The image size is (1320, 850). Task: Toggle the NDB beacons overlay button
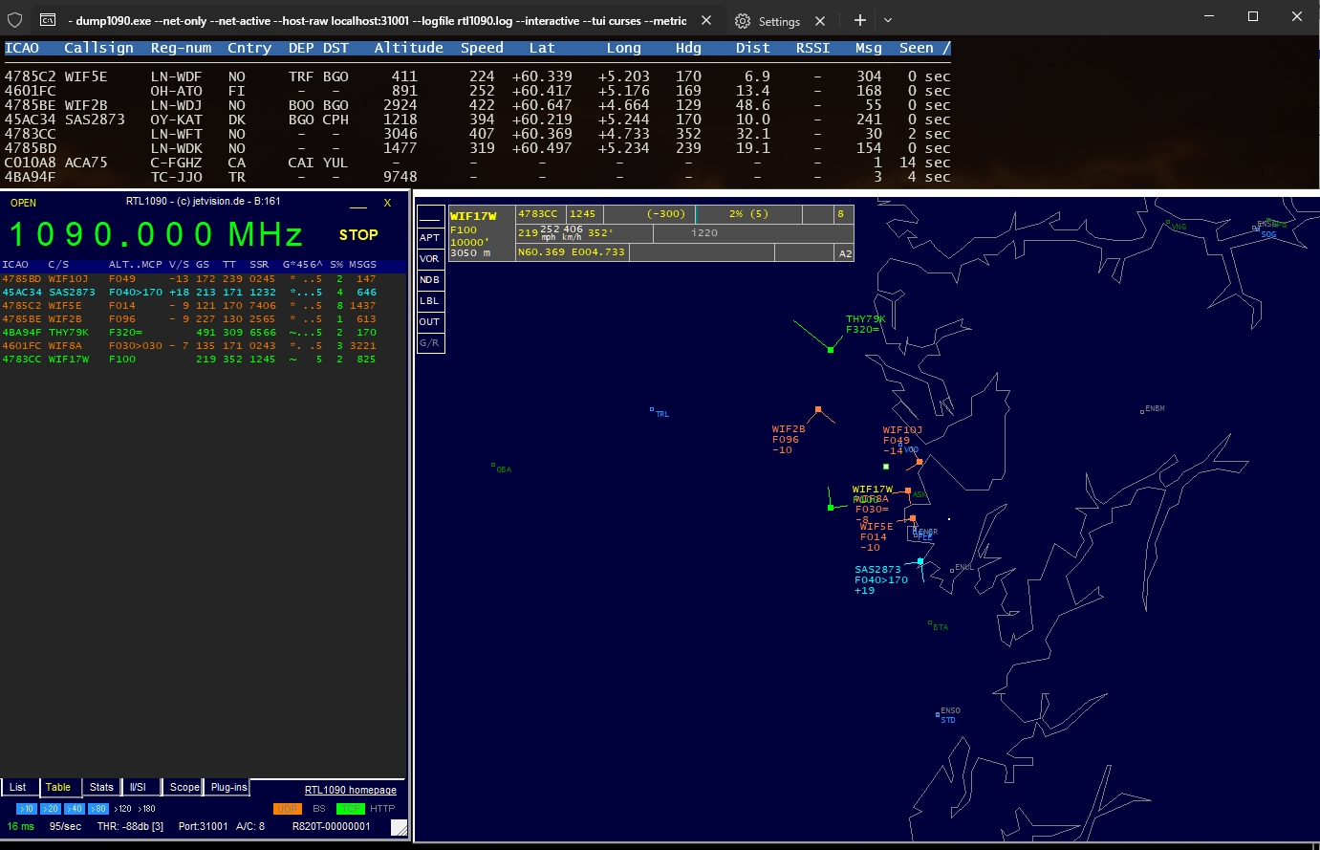[430, 279]
